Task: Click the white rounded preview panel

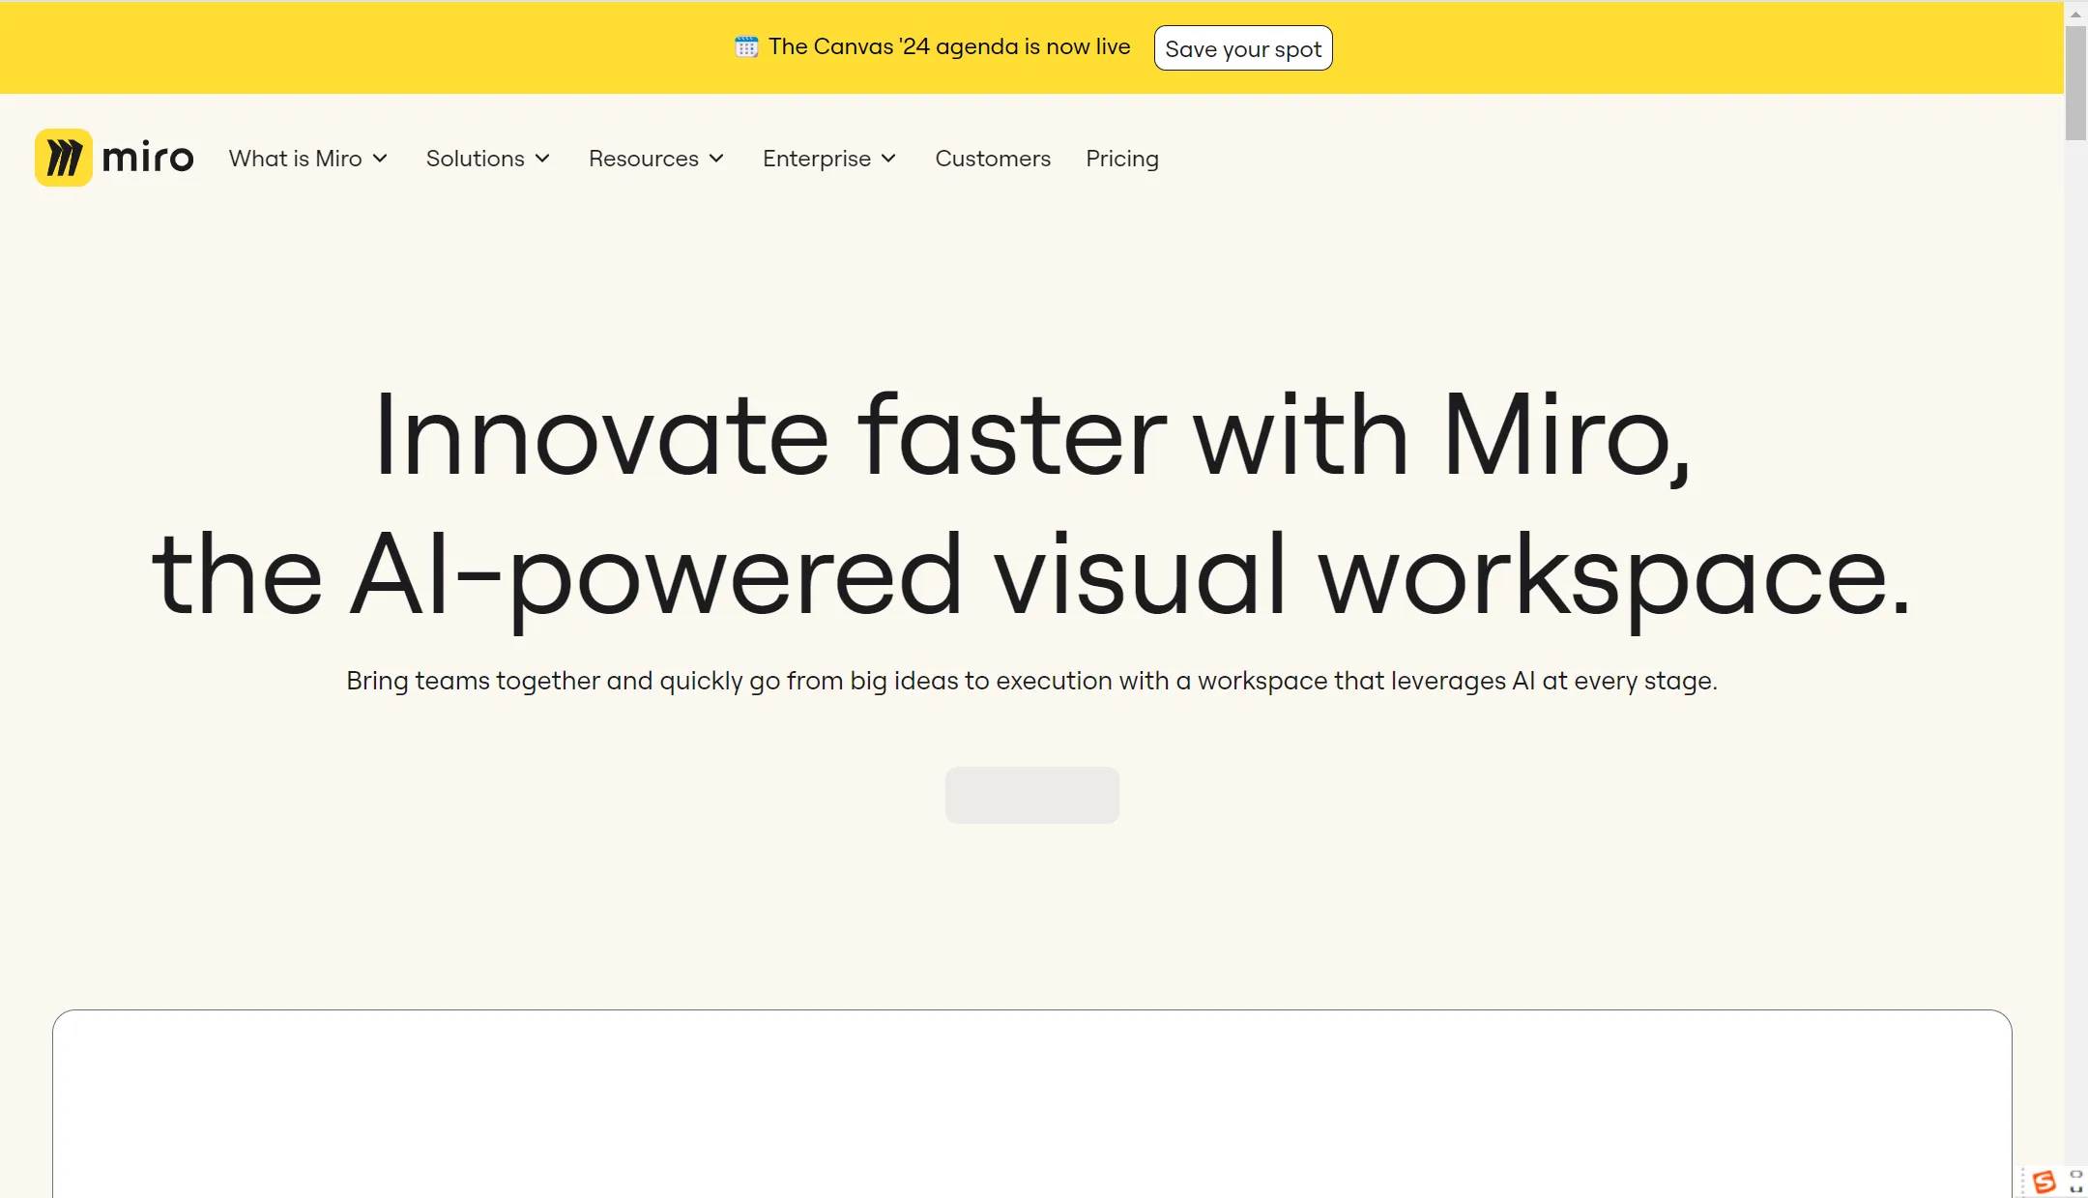Action: click(x=1032, y=1103)
